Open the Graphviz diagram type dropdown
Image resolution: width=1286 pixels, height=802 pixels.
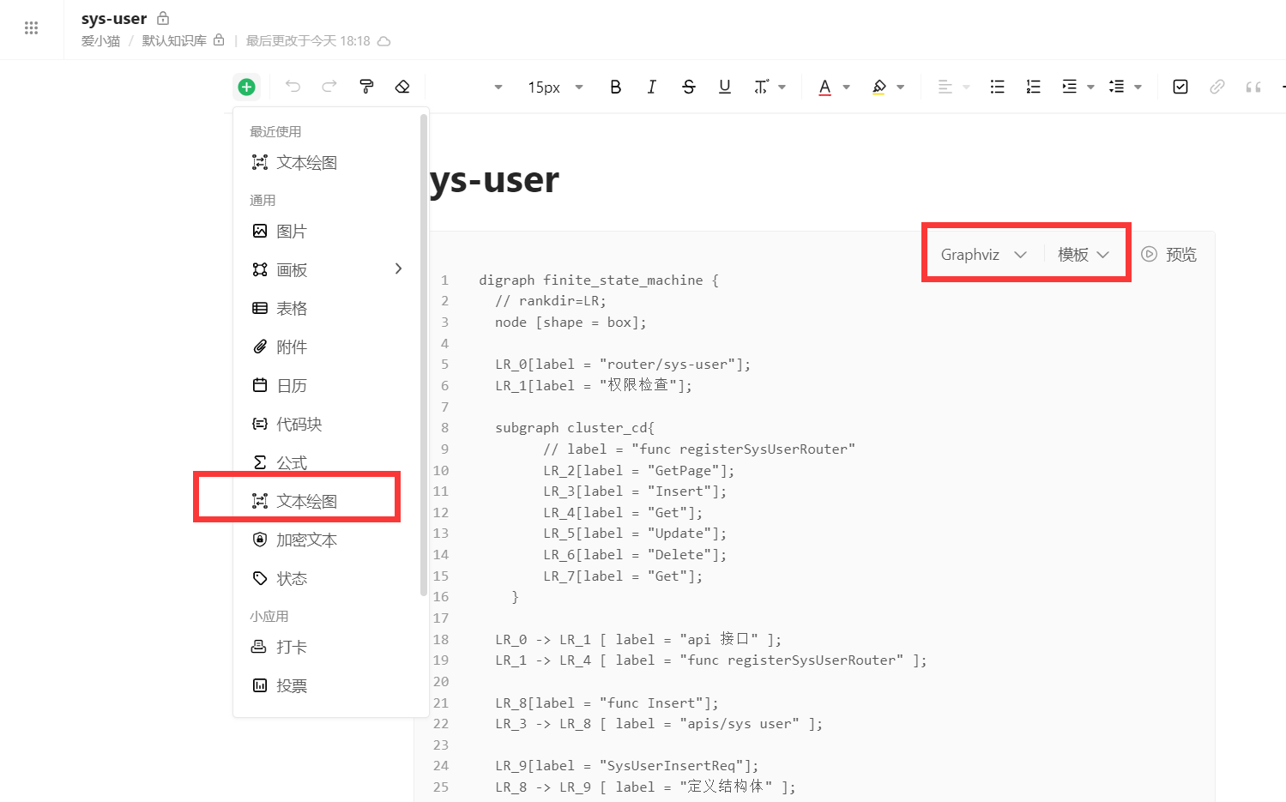pos(983,254)
